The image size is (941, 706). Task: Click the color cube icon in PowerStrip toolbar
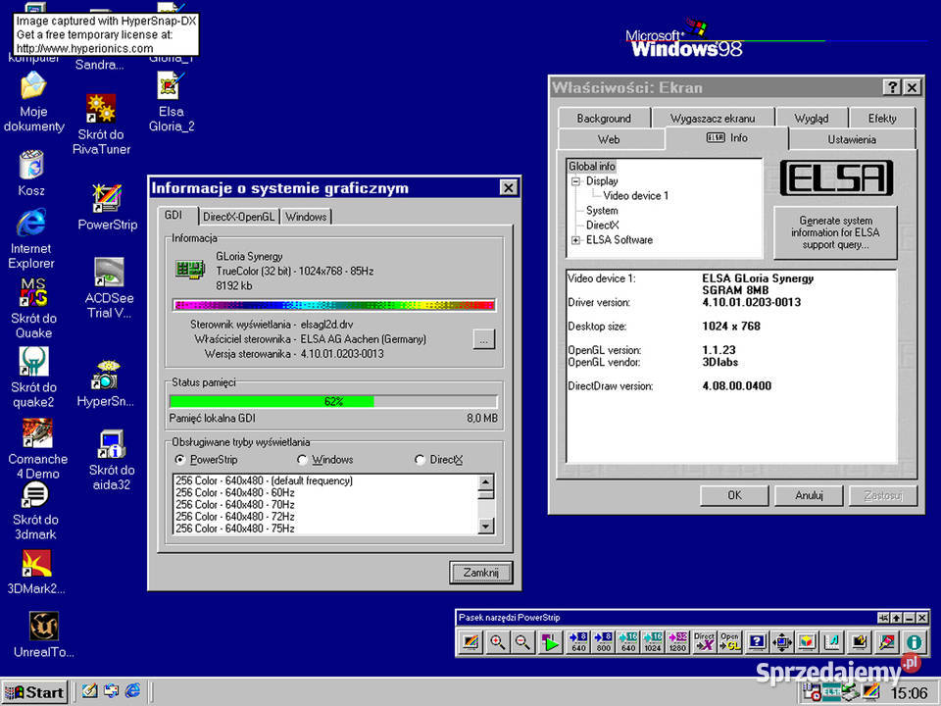coord(807,642)
